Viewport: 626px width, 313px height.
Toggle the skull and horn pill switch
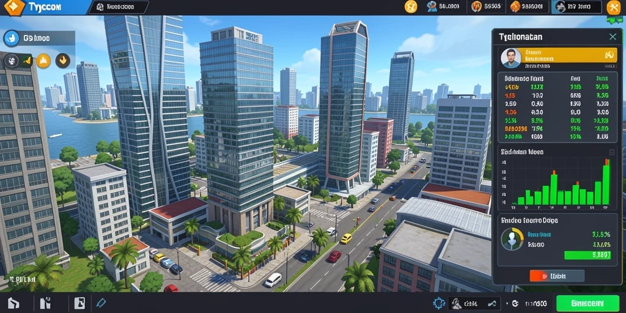click(x=18, y=61)
